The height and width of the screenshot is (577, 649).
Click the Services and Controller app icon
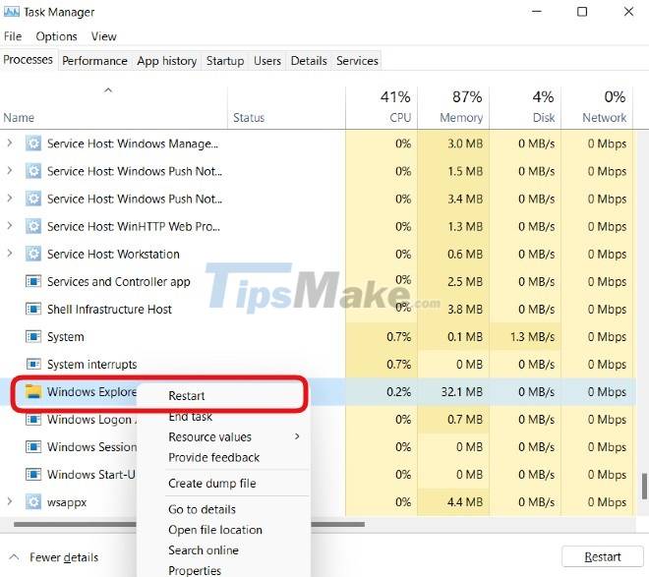click(33, 282)
